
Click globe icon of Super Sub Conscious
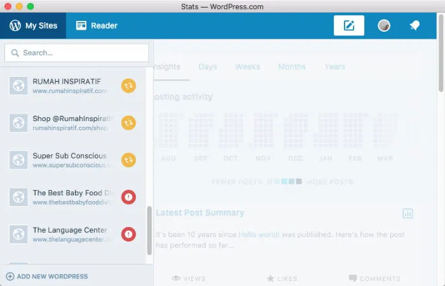coord(18,160)
